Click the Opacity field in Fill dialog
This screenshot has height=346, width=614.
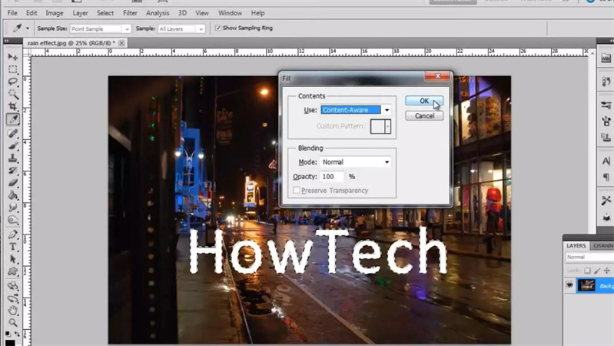332,177
